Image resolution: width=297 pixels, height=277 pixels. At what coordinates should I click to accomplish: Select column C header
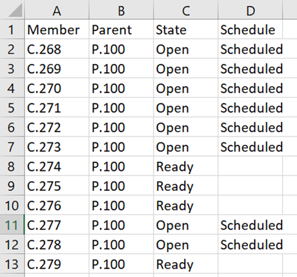pyautogui.click(x=186, y=10)
